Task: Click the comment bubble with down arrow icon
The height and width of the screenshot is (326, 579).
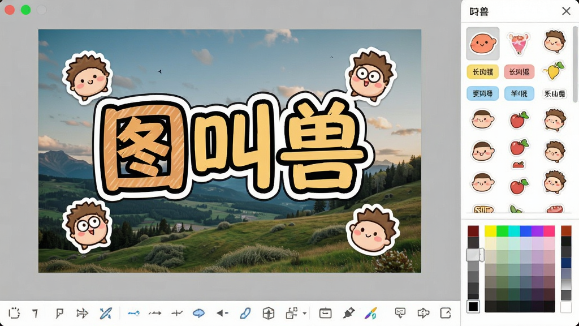Action: (400, 314)
